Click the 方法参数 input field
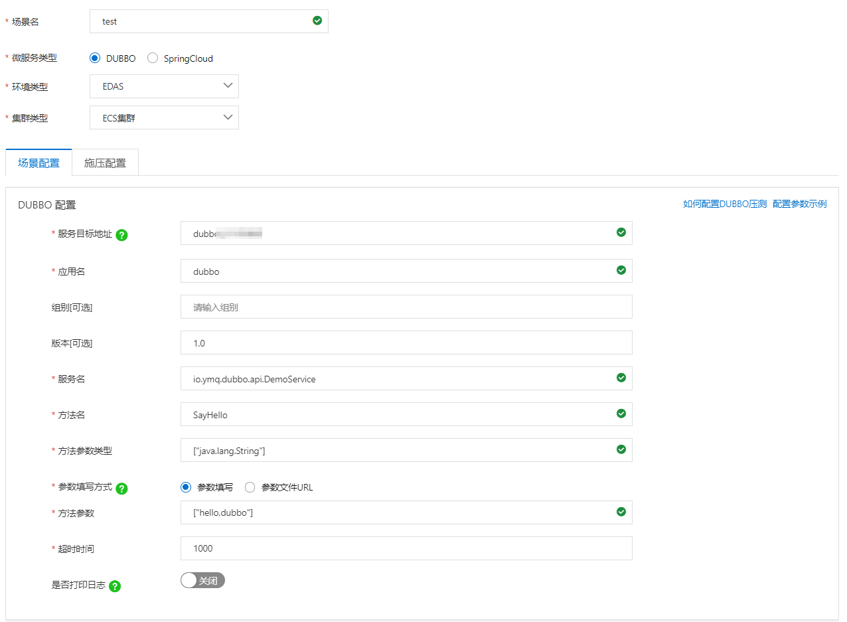Viewport: 847px width, 622px height. tap(406, 512)
